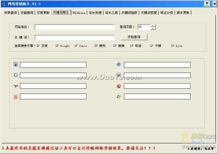Uncheck the Live search engine checkbox
The width and height of the screenshot is (218, 154).
pyautogui.click(x=173, y=46)
